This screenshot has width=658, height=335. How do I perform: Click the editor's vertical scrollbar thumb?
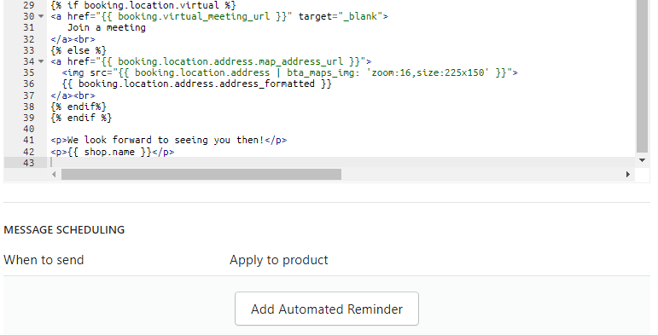coord(642,77)
